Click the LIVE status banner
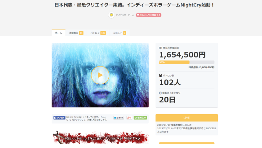The height and width of the screenshot is (148, 262). coord(187,118)
